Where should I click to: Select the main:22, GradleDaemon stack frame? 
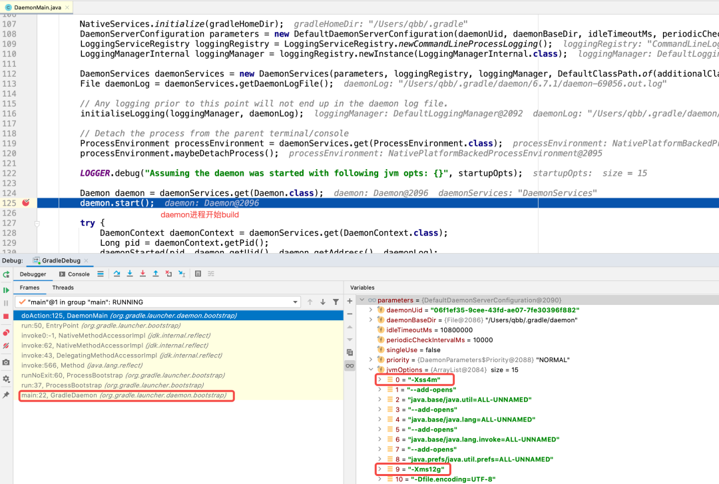point(125,395)
